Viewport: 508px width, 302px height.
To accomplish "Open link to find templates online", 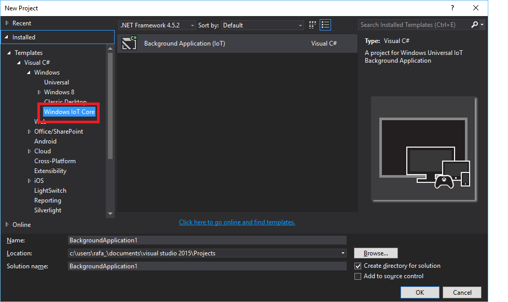I will click(237, 222).
